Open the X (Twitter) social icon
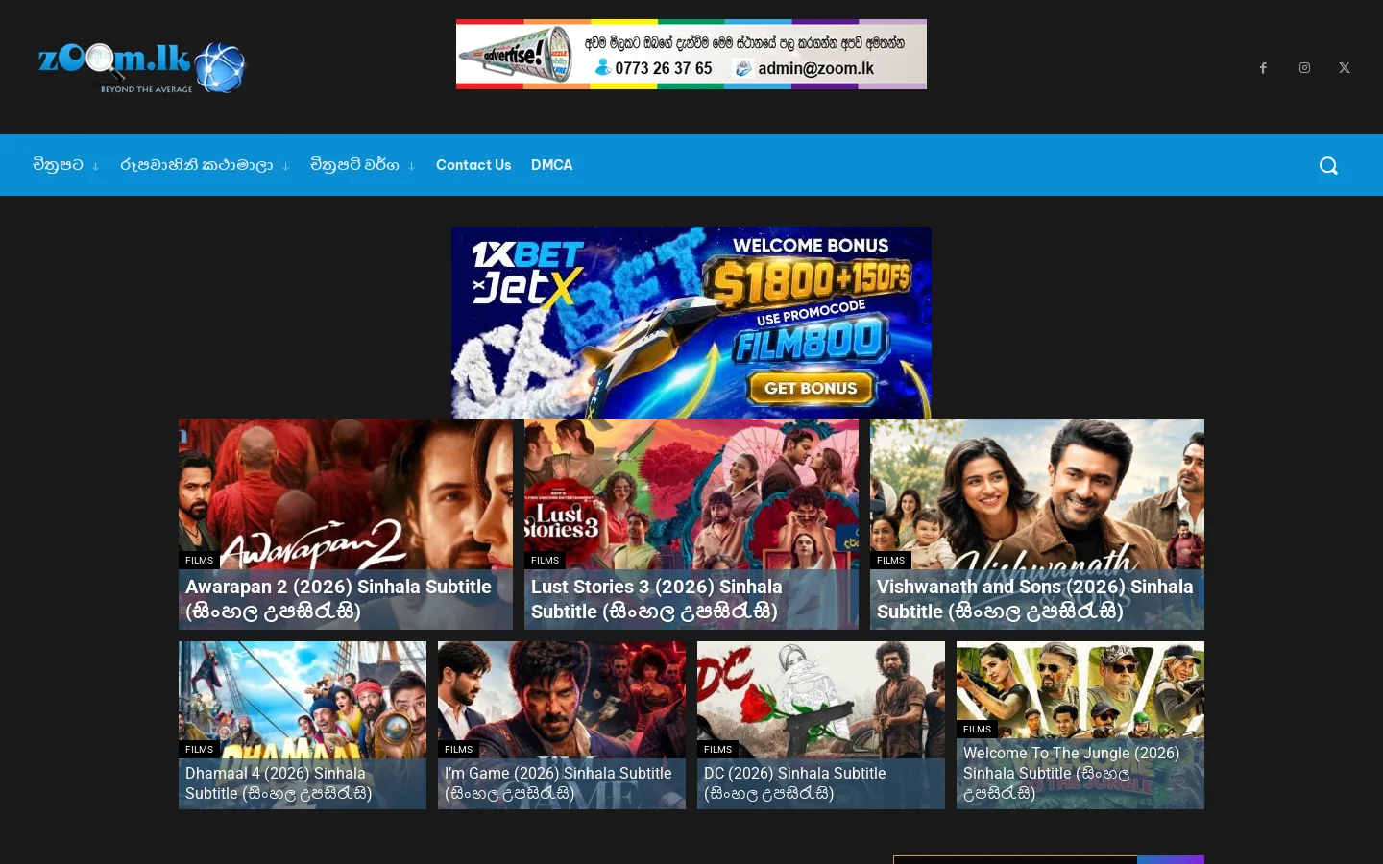Viewport: 1383px width, 864px height. pos(1345,68)
